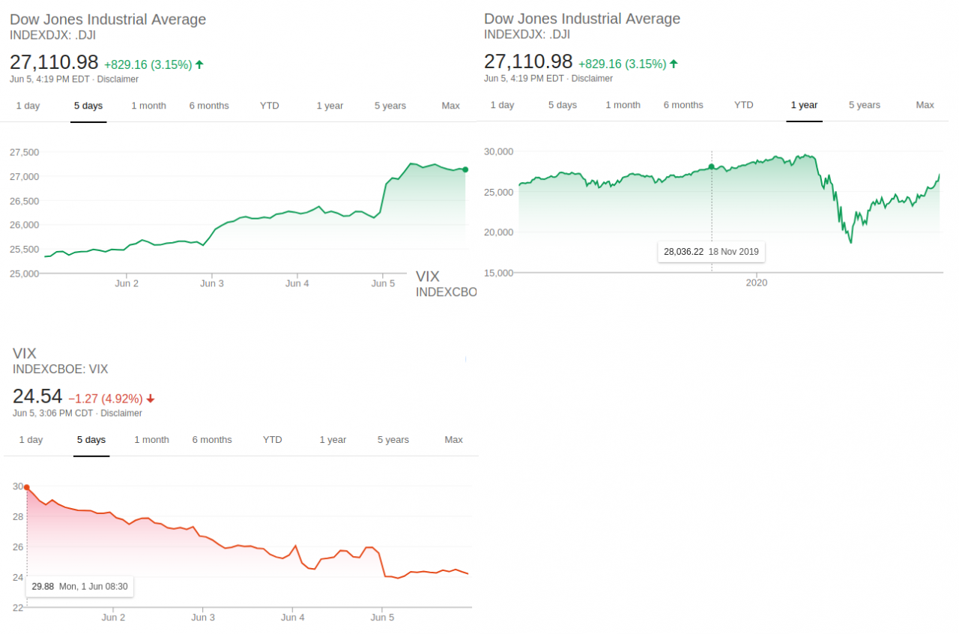959x634 pixels.
Task: Click the red down arrow beside VIX change
Action: pos(151,399)
